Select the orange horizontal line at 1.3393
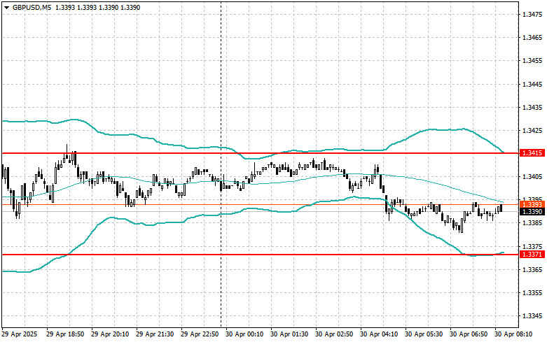Viewport: 547px width, 342px height. pyautogui.click(x=260, y=204)
